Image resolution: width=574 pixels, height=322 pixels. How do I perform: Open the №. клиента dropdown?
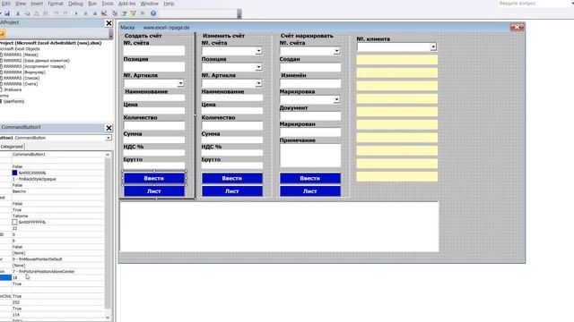coord(433,47)
